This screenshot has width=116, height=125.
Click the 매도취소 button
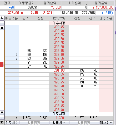(x=12, y=123)
